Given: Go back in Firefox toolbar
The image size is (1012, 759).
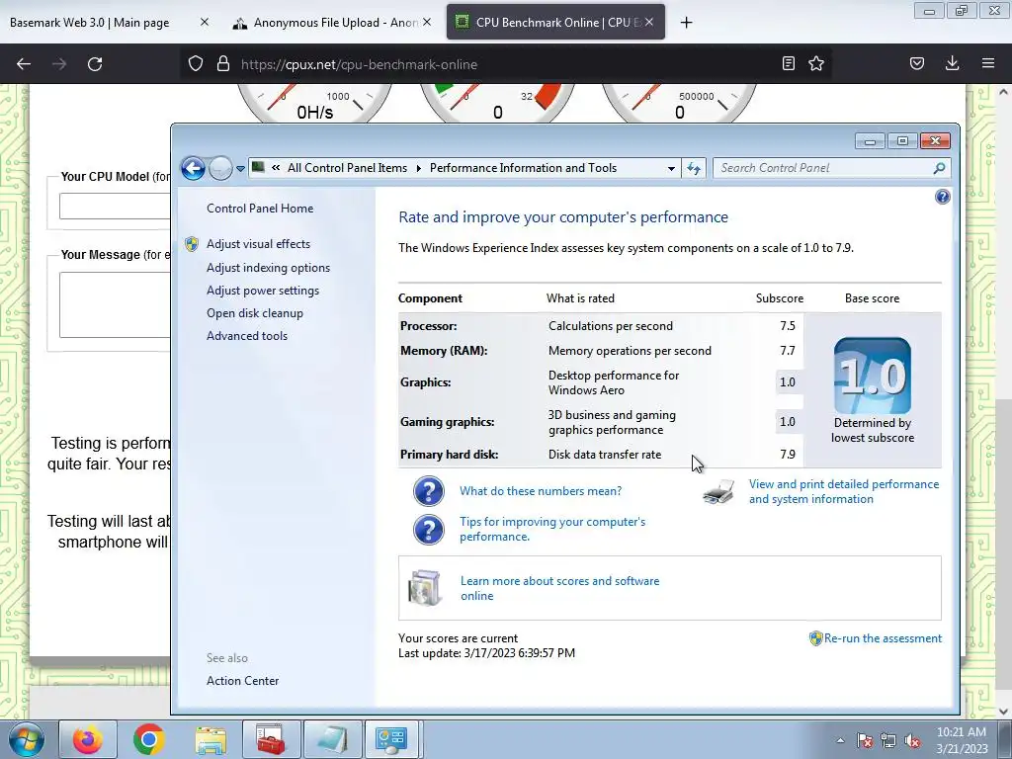Looking at the screenshot, I should click(x=24, y=64).
